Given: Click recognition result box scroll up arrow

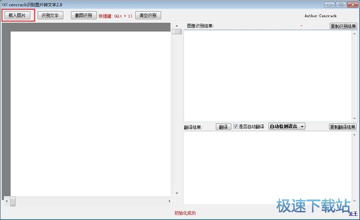Looking at the screenshot, I should 355,33.
